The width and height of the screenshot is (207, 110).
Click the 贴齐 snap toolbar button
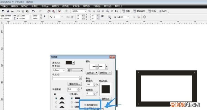[x=163, y=11]
